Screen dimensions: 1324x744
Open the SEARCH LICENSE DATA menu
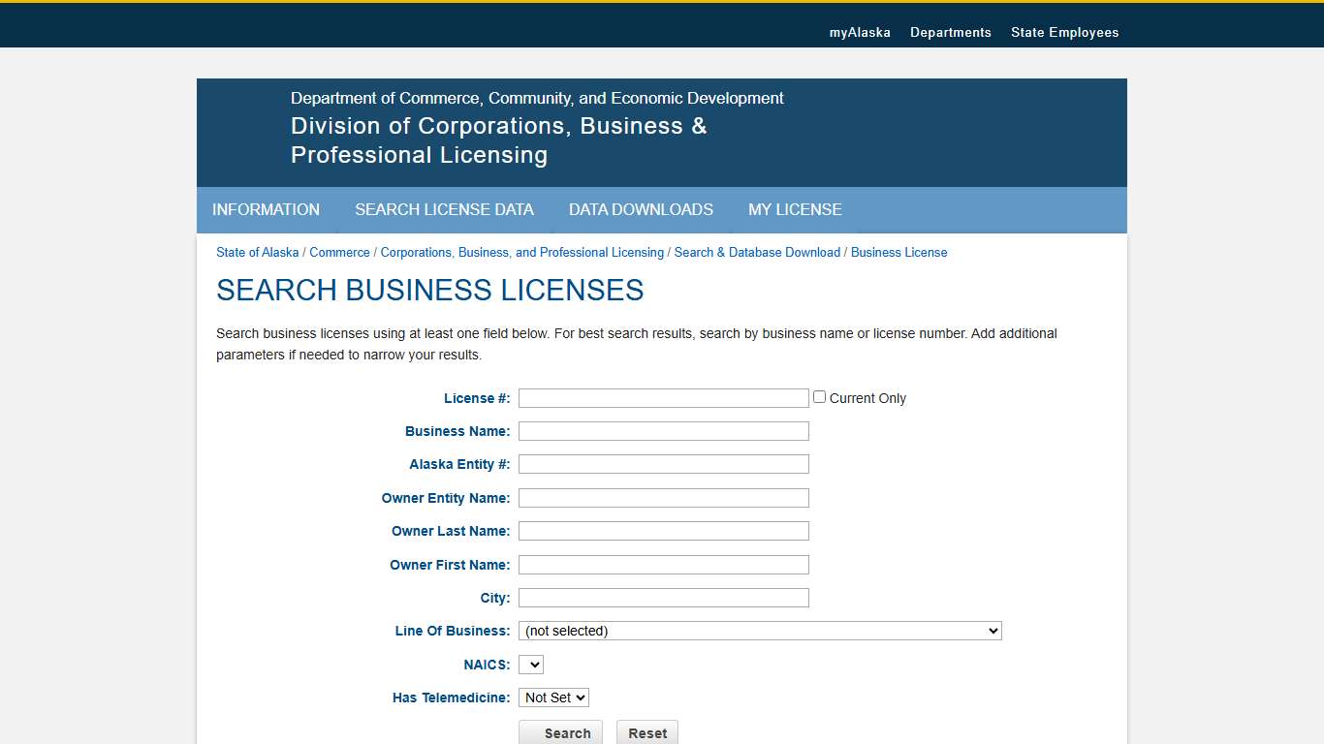click(x=444, y=210)
